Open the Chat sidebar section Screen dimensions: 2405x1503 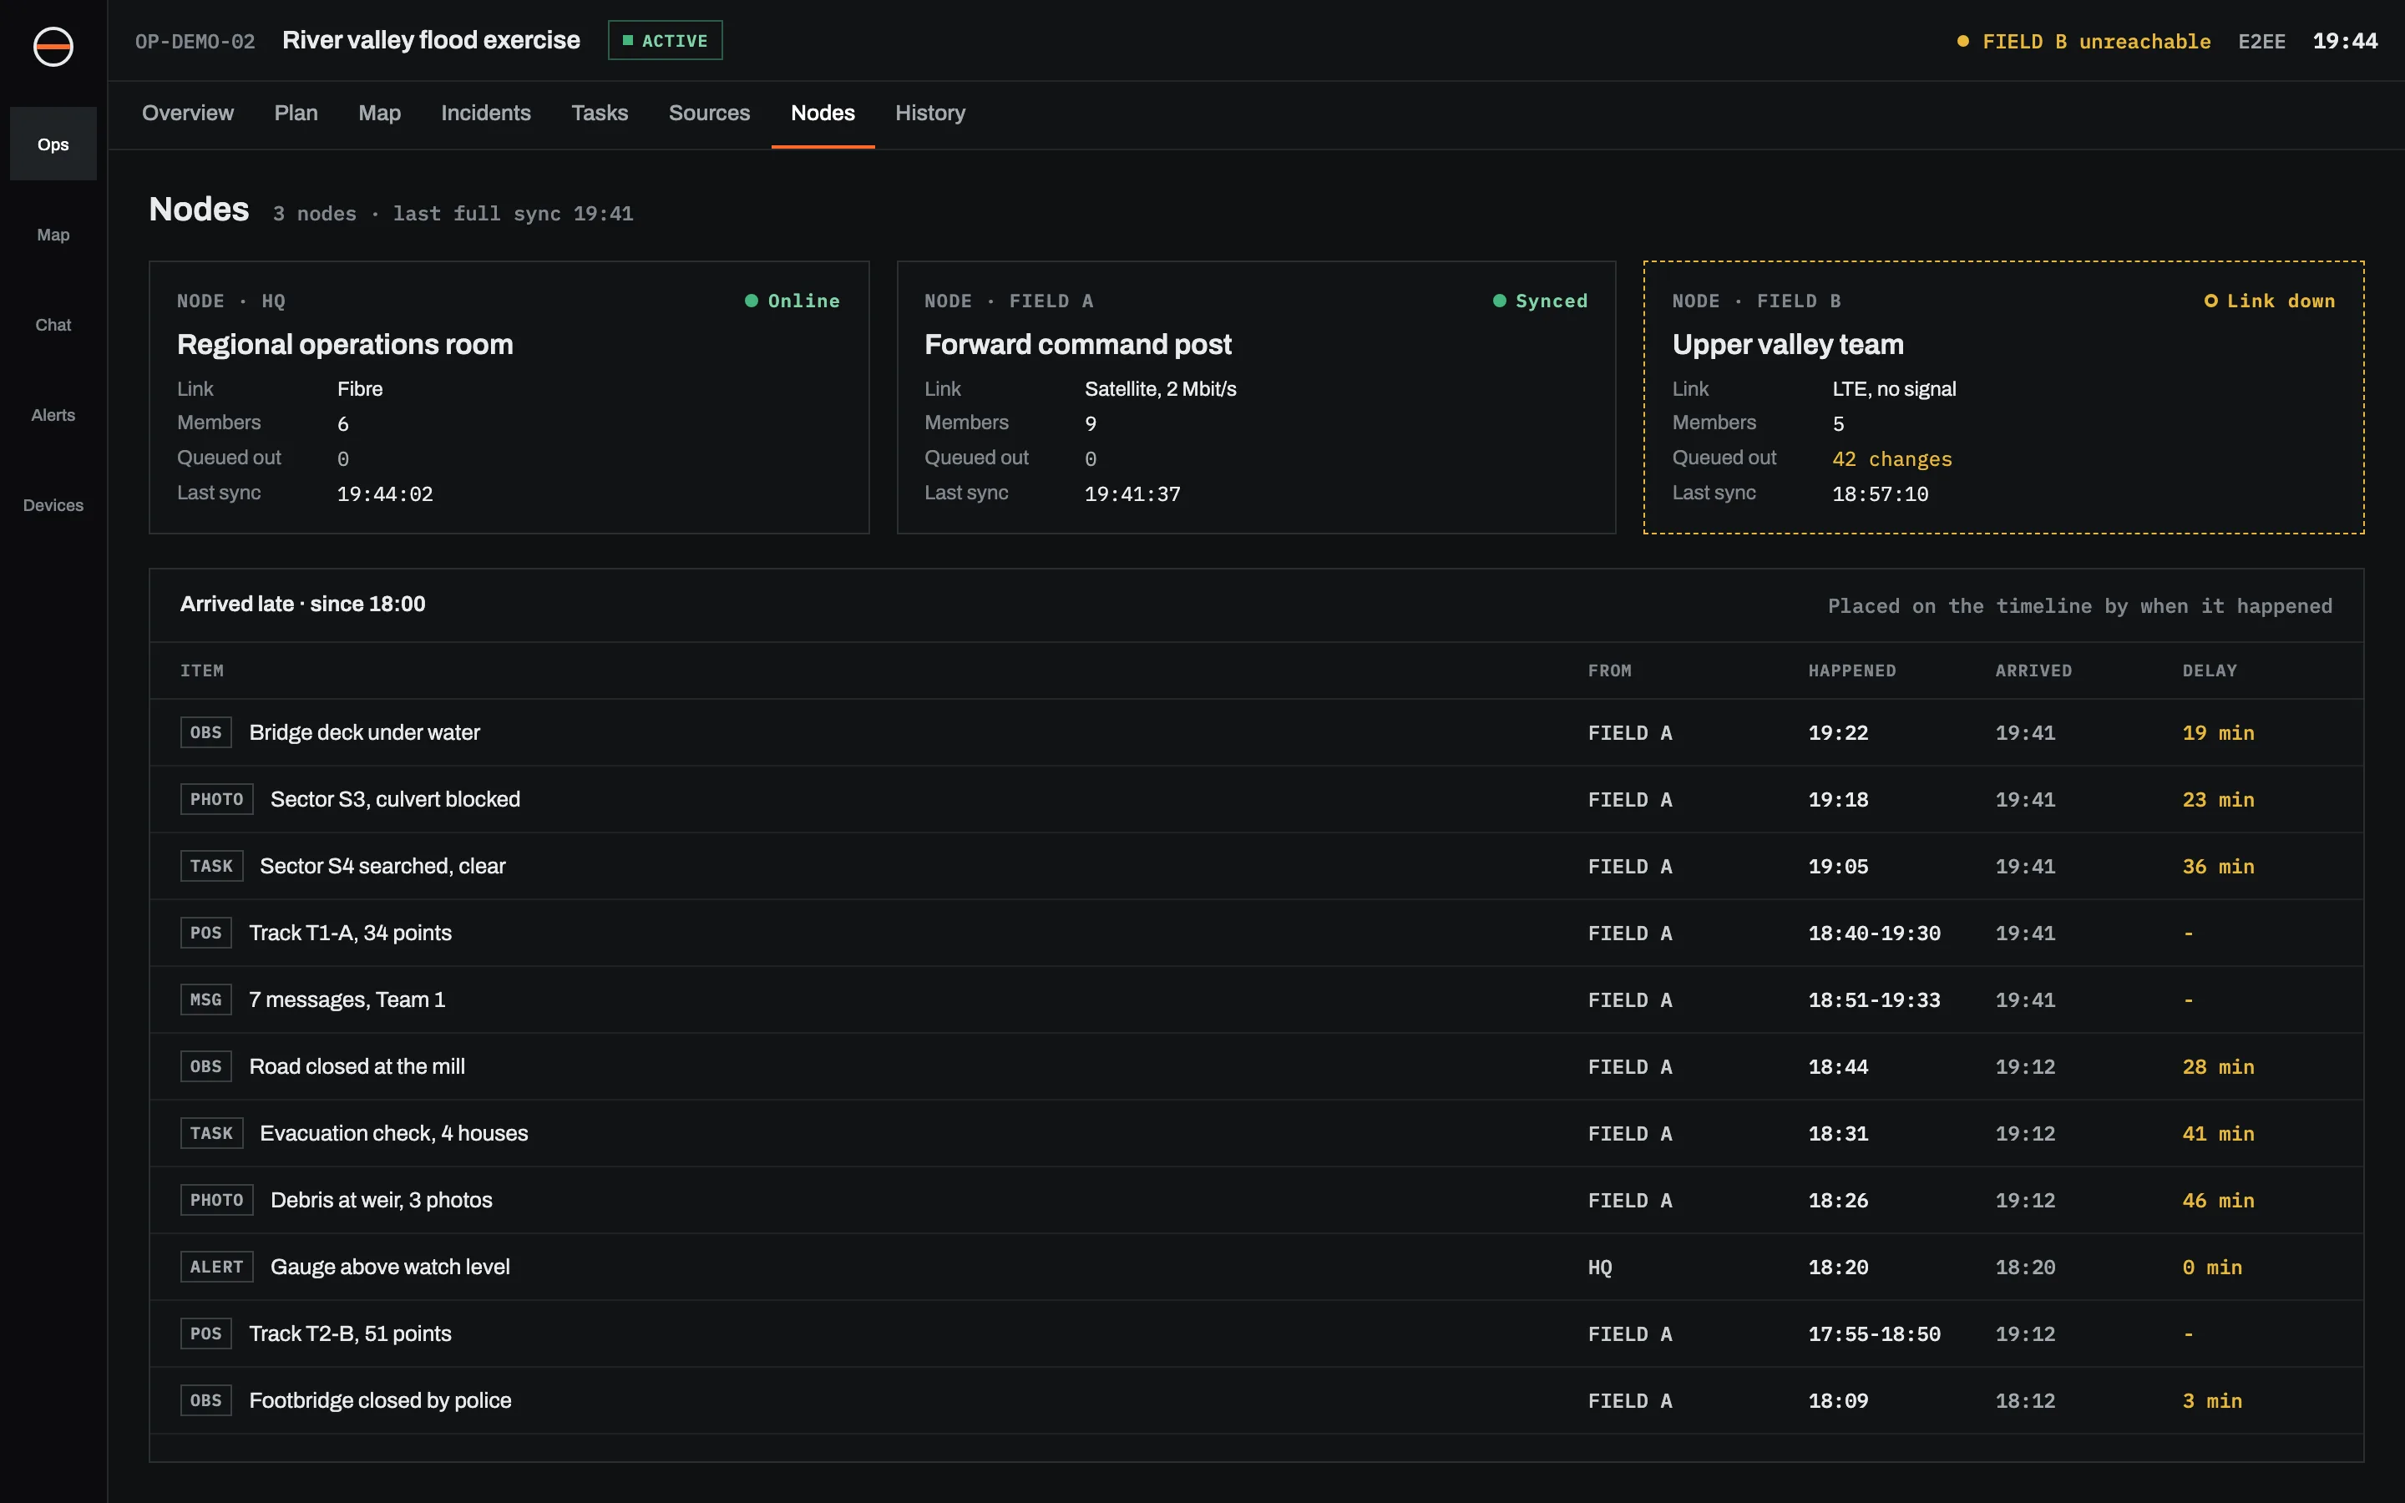click(53, 325)
